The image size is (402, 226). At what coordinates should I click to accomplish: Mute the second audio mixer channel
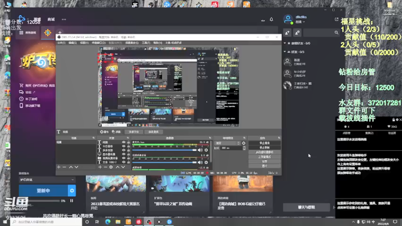(200, 162)
